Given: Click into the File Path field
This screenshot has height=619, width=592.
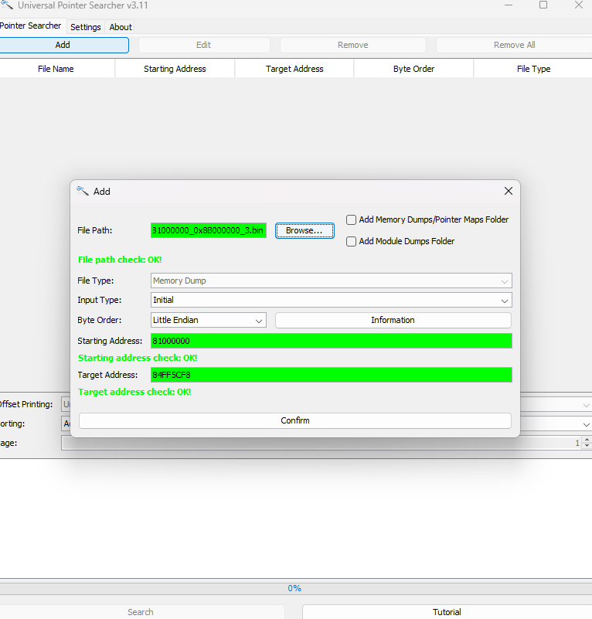Looking at the screenshot, I should click(209, 230).
